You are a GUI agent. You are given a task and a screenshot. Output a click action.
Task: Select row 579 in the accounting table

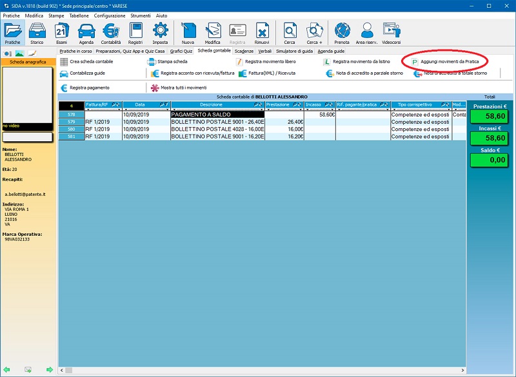[72, 121]
